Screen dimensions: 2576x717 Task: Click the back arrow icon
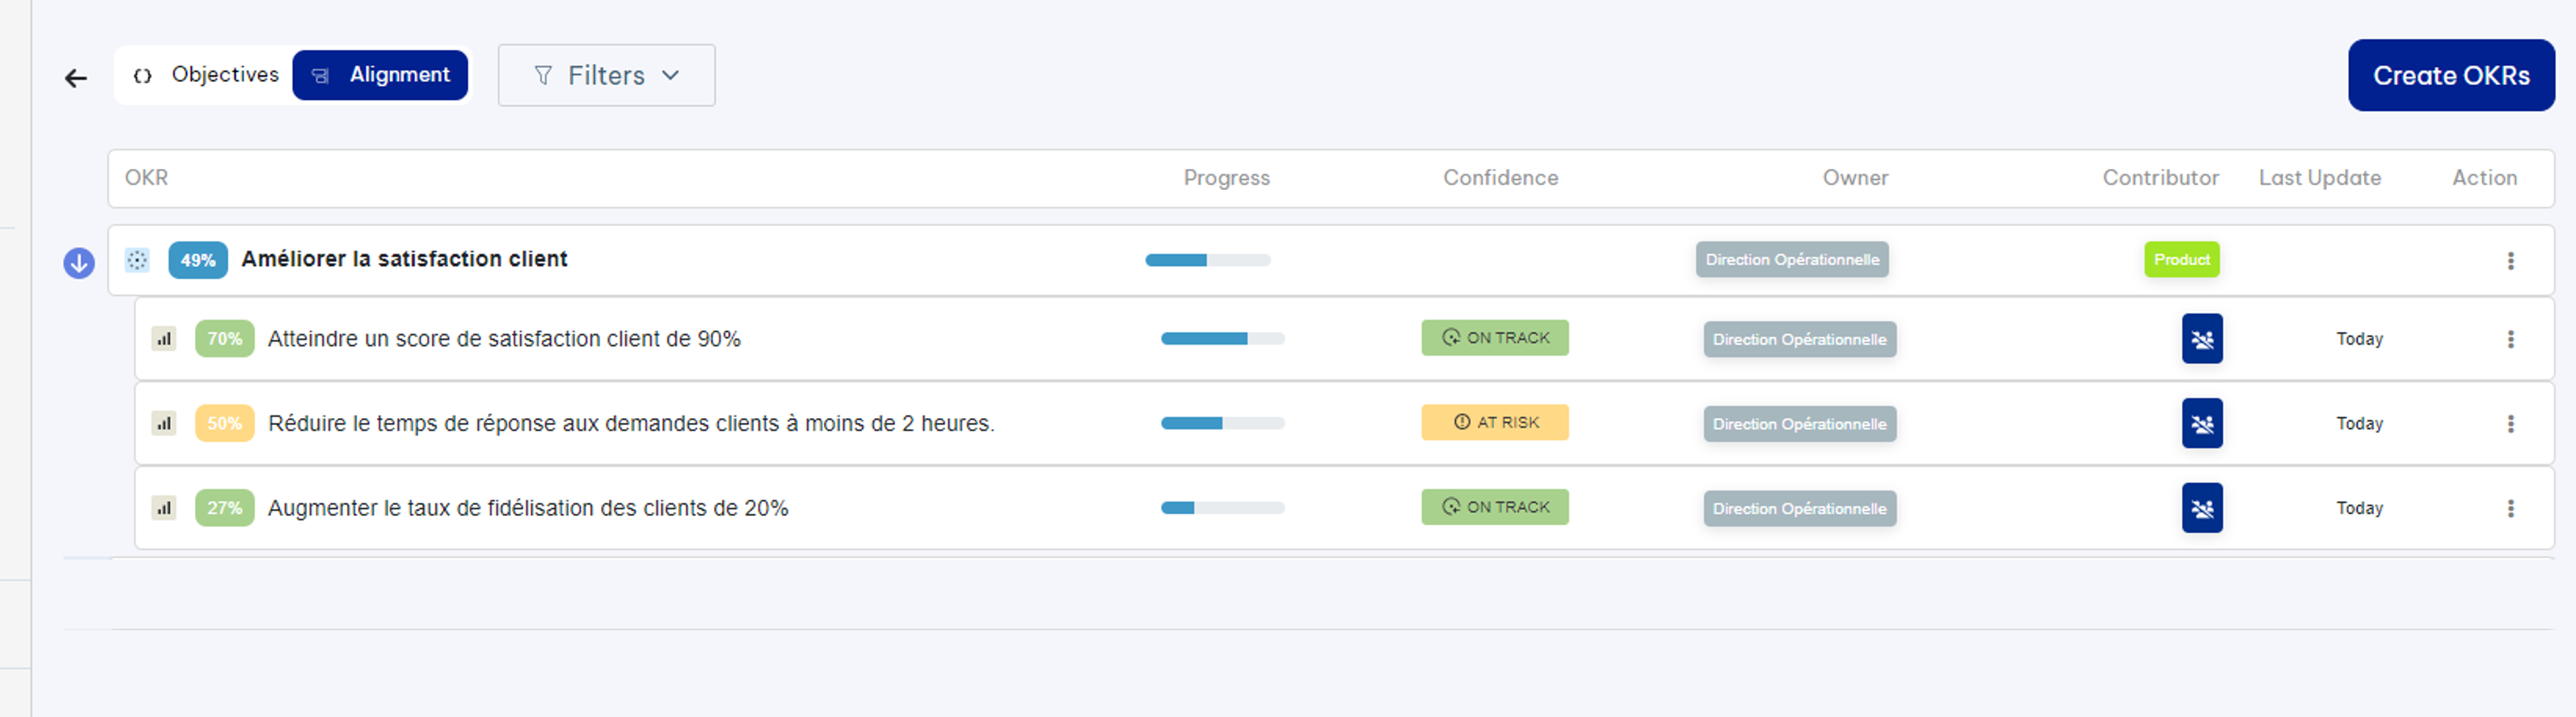tap(76, 78)
